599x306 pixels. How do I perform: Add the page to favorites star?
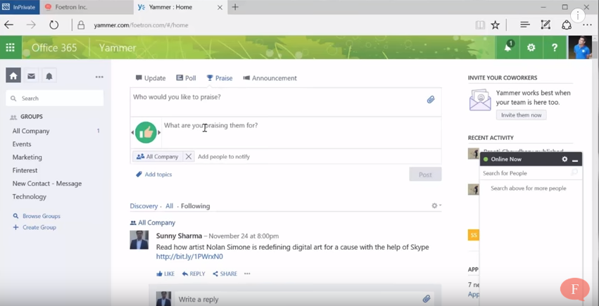pos(495,25)
